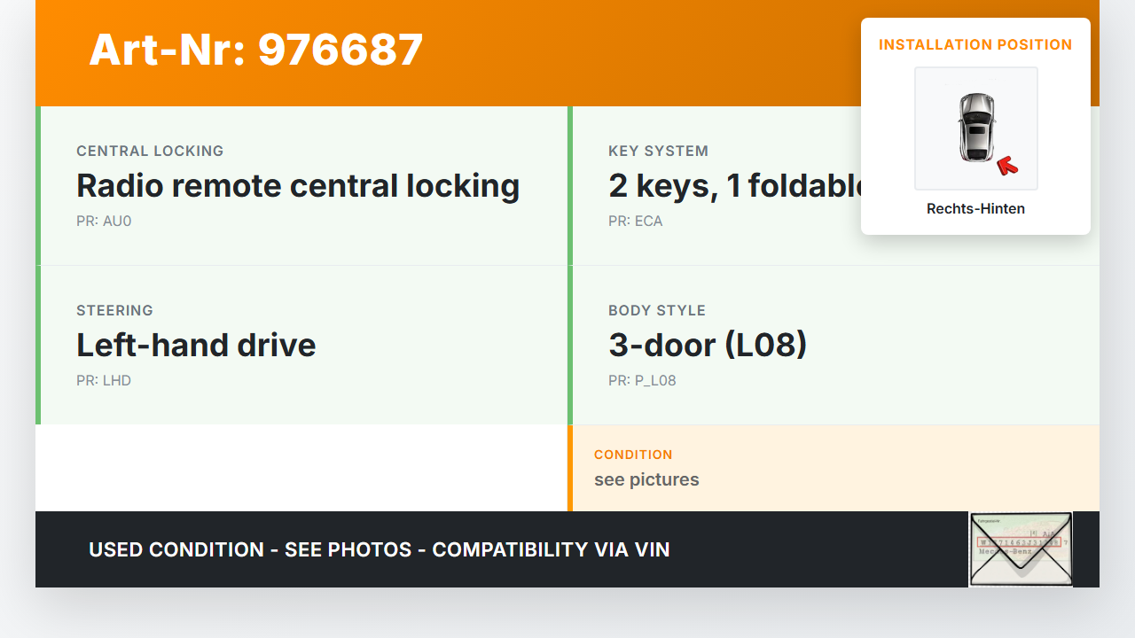Select the Key System spec card label
This screenshot has height=638, width=1135.
658,151
